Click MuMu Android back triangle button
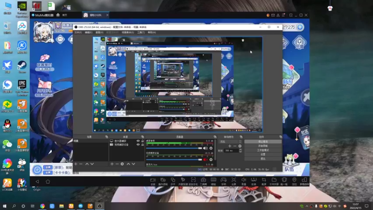This screenshot has width=373, height=210. click(x=37, y=182)
